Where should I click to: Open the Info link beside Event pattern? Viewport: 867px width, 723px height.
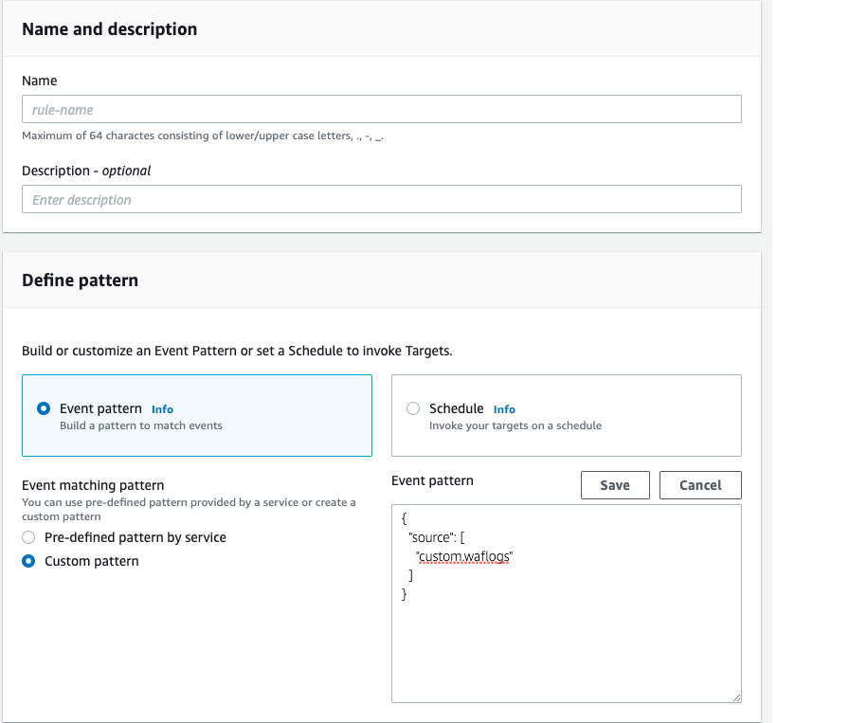[x=162, y=409]
